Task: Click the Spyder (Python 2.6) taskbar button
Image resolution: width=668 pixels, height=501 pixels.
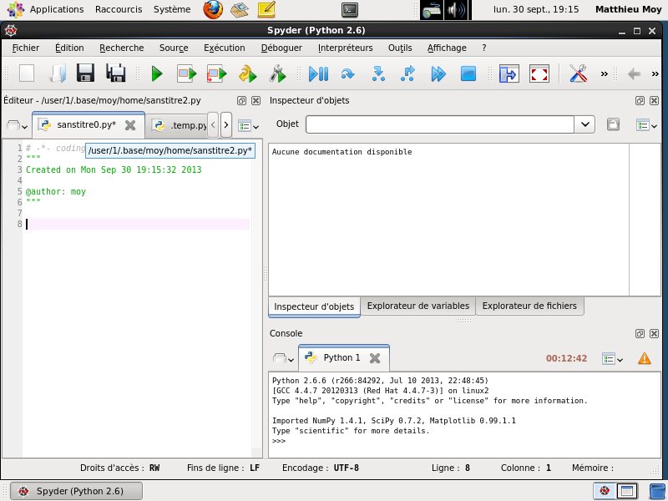Action: (76, 491)
